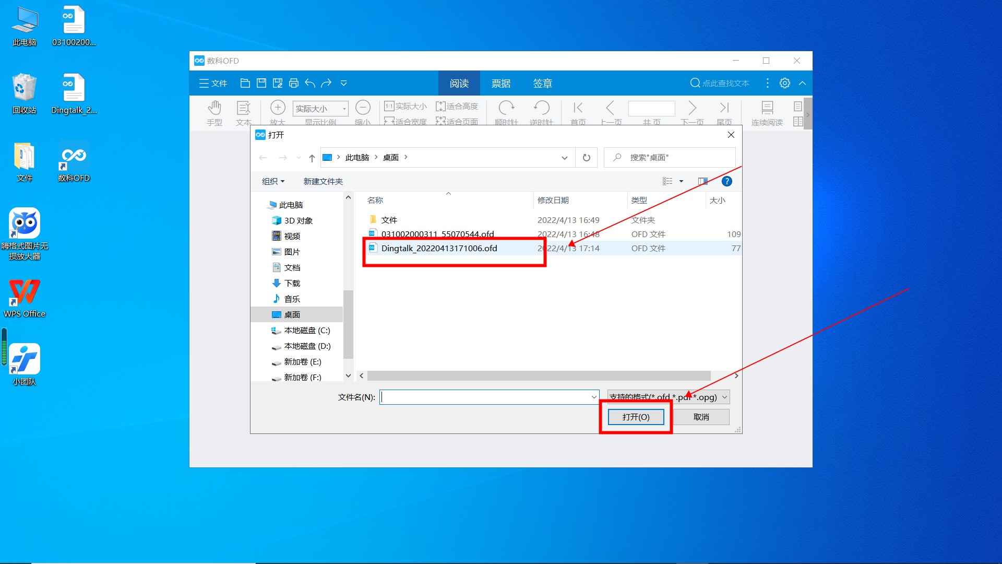The height and width of the screenshot is (564, 1002).
Task: Click the print icon in toolbar
Action: pyautogui.click(x=294, y=83)
